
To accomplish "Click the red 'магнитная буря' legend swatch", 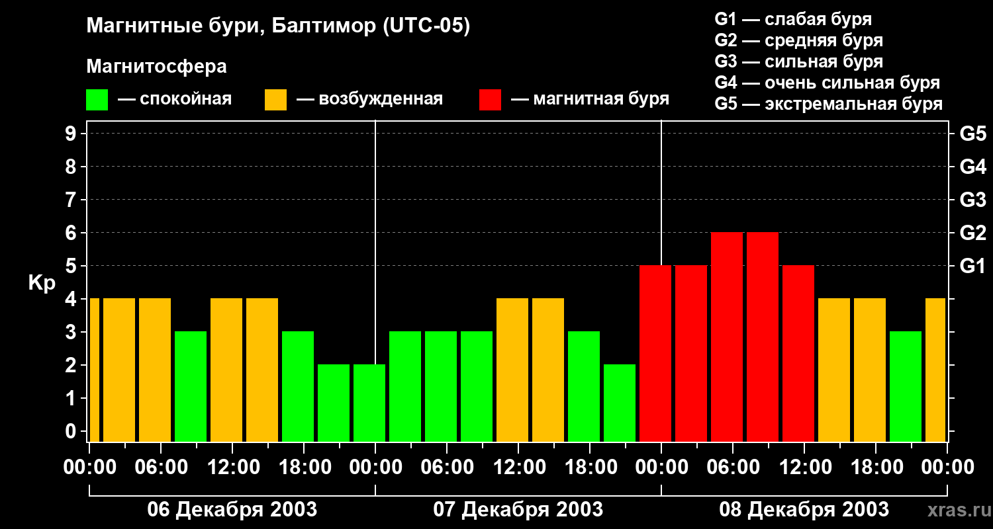I will (x=490, y=100).
